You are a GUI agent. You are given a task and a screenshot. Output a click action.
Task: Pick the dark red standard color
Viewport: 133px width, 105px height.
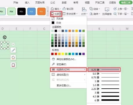(52, 54)
